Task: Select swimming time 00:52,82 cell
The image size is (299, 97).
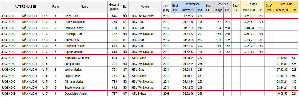Action: coord(188,16)
